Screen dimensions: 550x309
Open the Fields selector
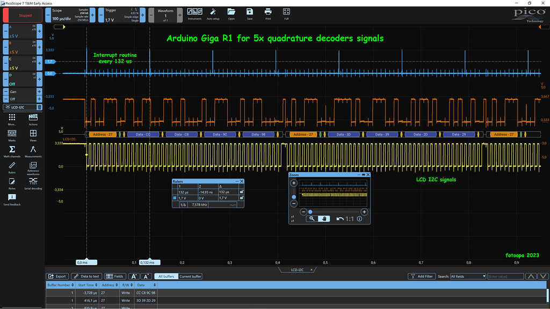115,276
